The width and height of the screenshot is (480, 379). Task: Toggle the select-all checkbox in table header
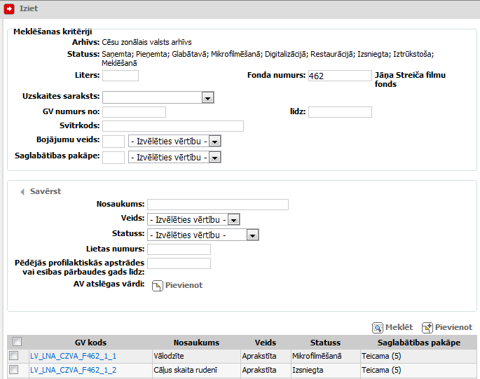pyautogui.click(x=18, y=343)
